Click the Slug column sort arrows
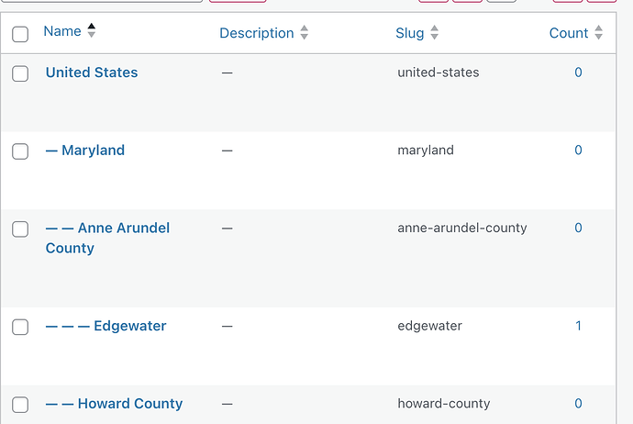 (434, 33)
